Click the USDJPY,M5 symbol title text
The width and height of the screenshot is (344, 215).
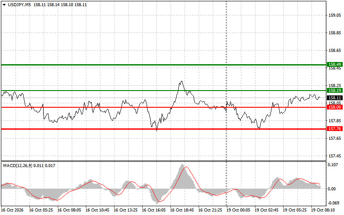click(19, 4)
